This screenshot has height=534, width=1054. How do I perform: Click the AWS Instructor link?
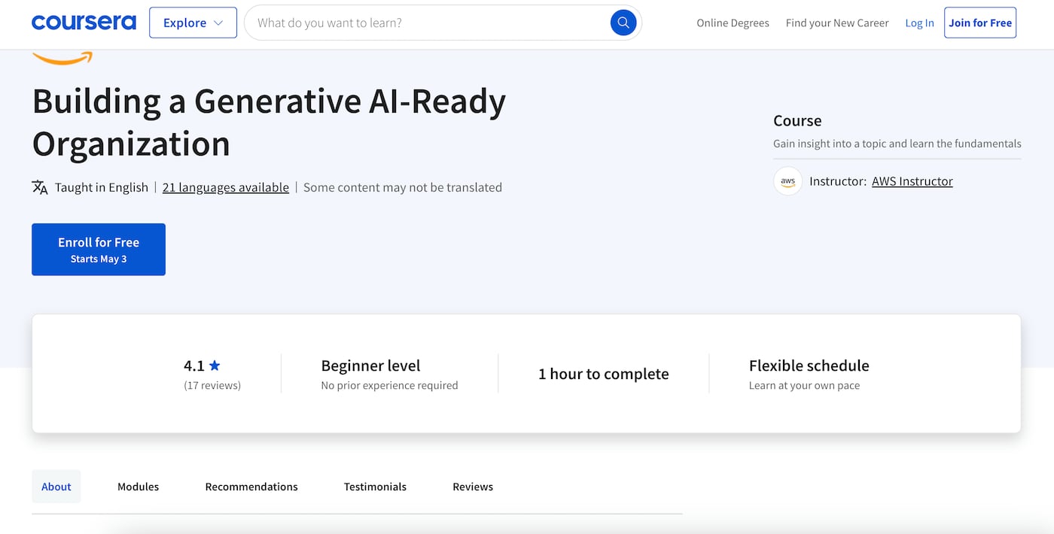(x=912, y=181)
